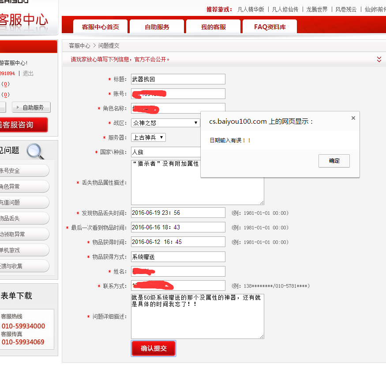This screenshot has height=369, width=386.
Task: Click the 发现物品丢失时间 date field
Action: coord(178,213)
